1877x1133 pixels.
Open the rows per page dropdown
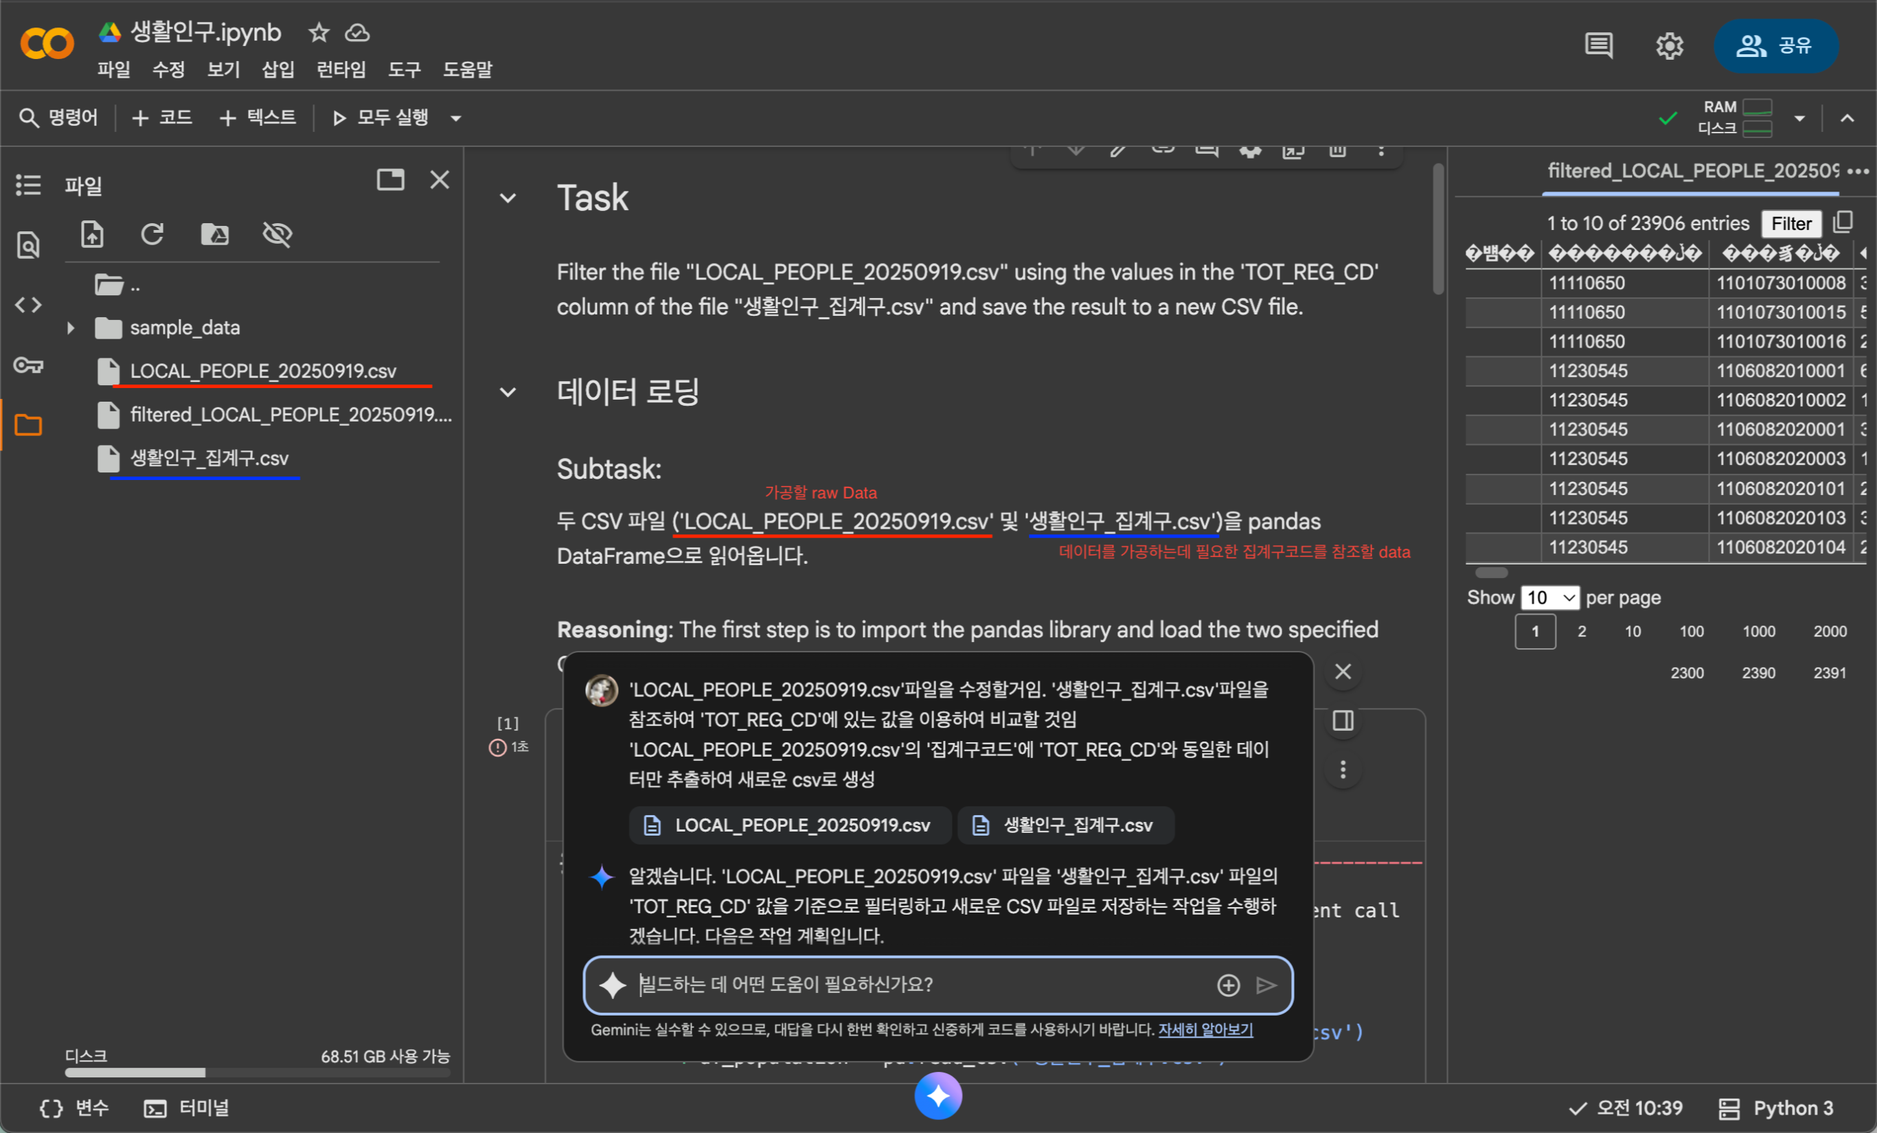[1549, 597]
